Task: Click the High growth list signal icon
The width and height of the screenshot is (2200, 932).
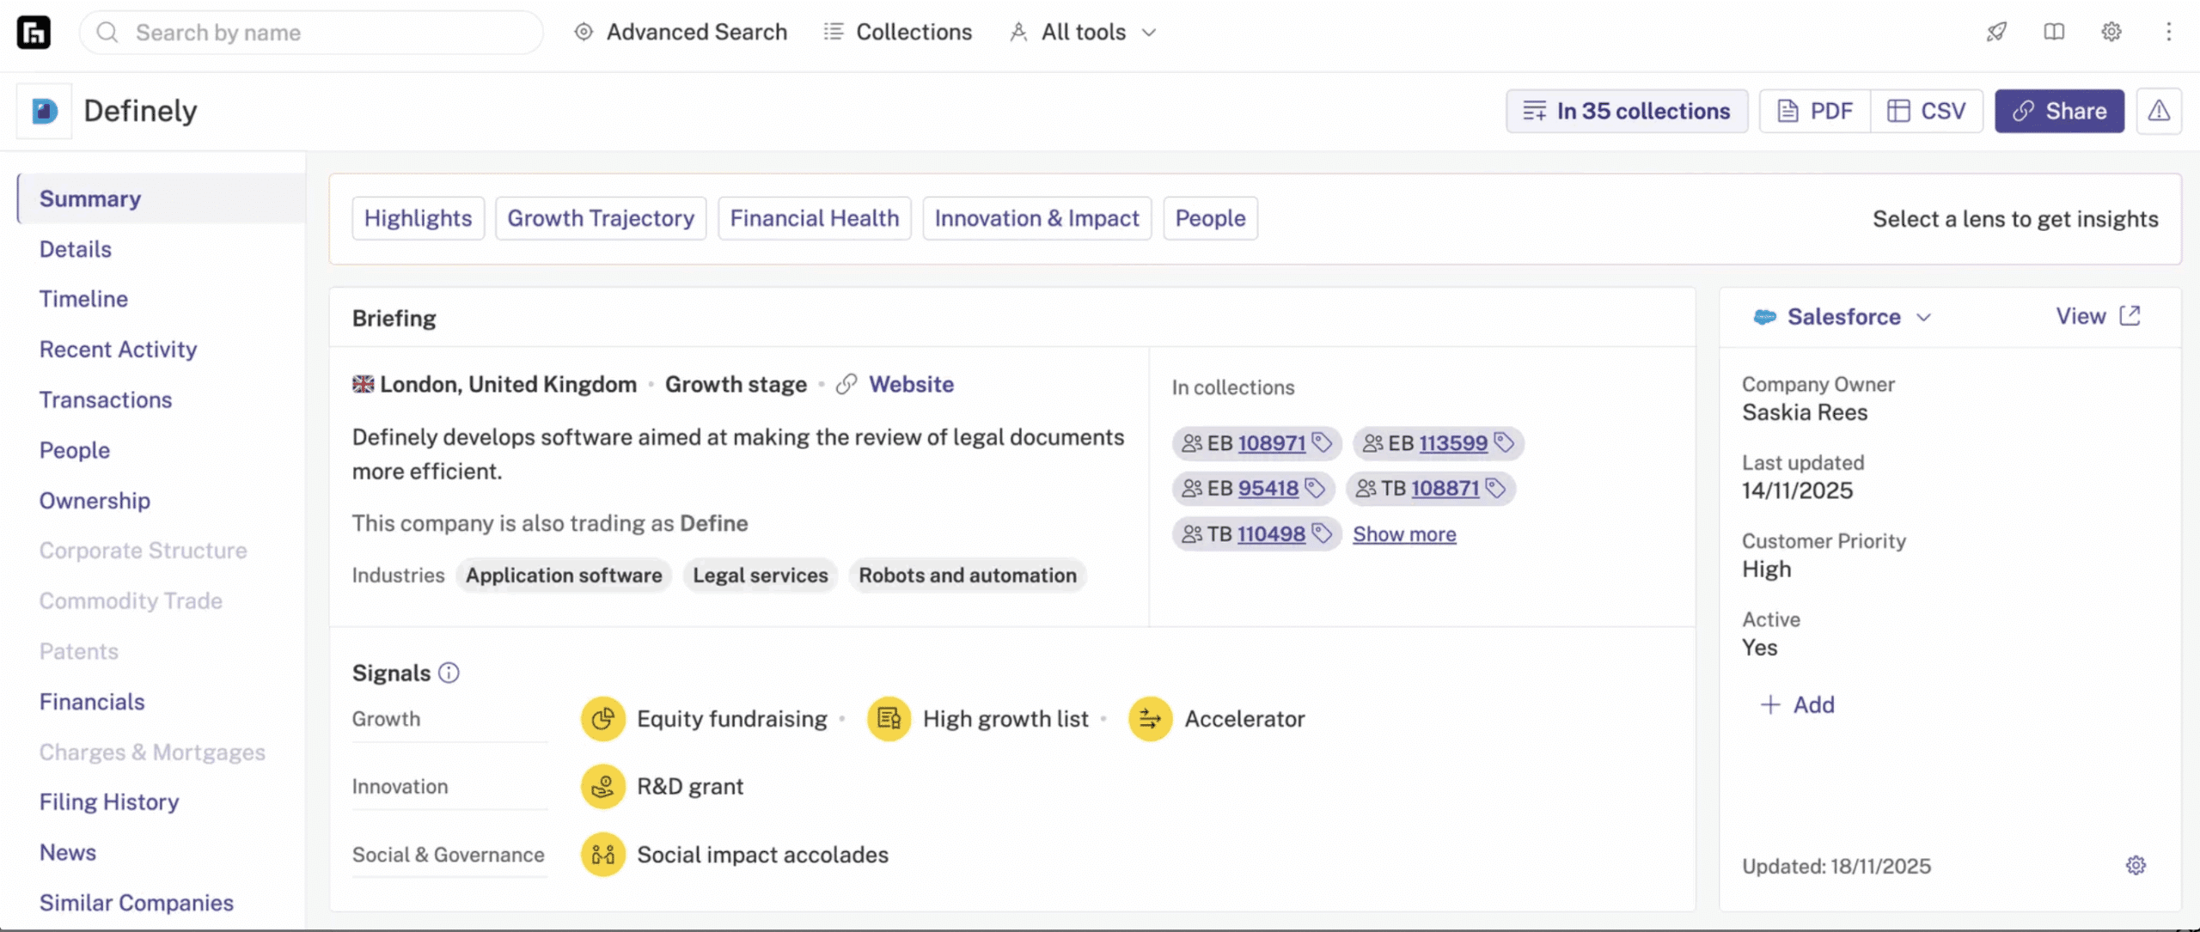Action: point(889,718)
